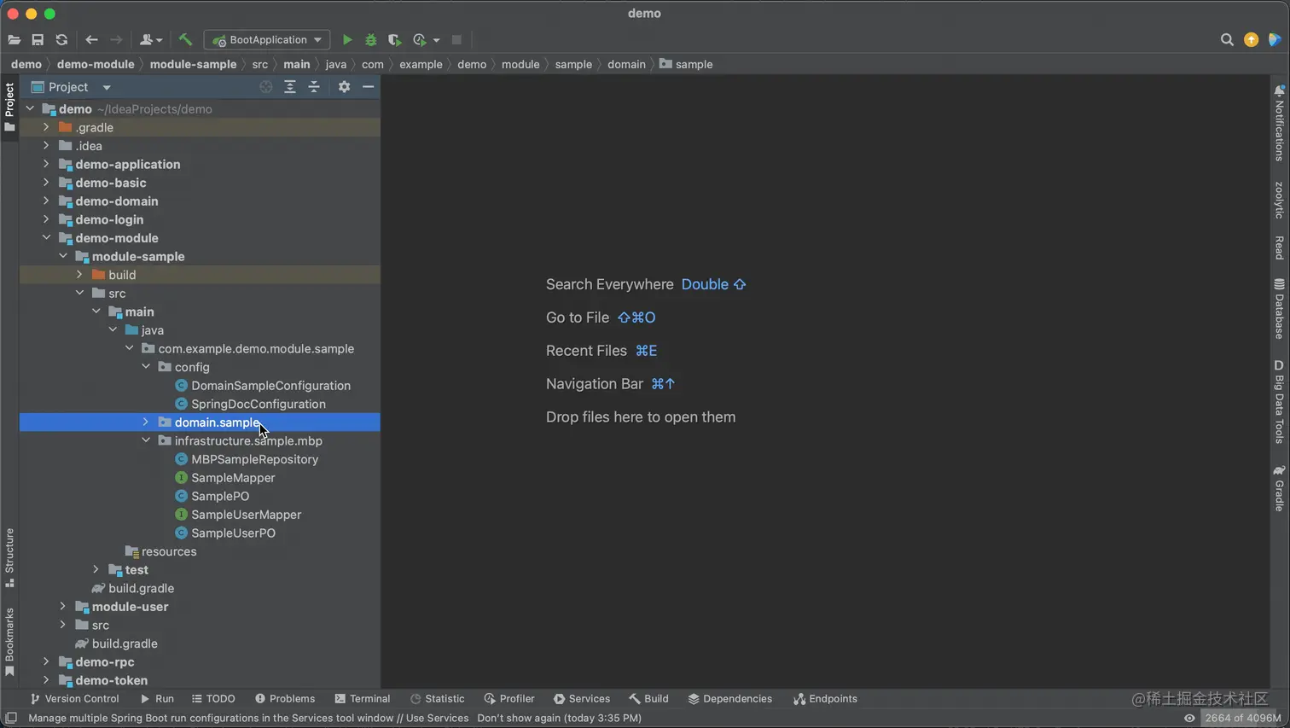The width and height of the screenshot is (1290, 728).
Task: Open the Profiler tab
Action: [x=509, y=699]
